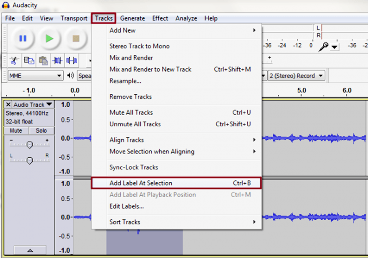The width and height of the screenshot is (368, 258).
Task: Mute the Audio Track
Action: point(16,131)
